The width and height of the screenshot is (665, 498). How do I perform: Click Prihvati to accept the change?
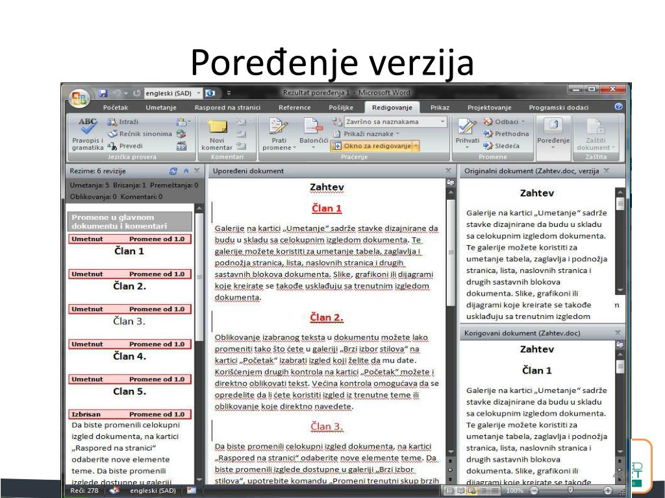(x=467, y=134)
